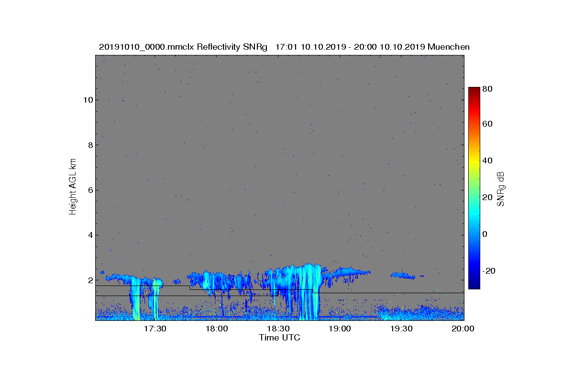574x382 pixels.
Task: Click the height tick label 2
Action: [x=89, y=280]
